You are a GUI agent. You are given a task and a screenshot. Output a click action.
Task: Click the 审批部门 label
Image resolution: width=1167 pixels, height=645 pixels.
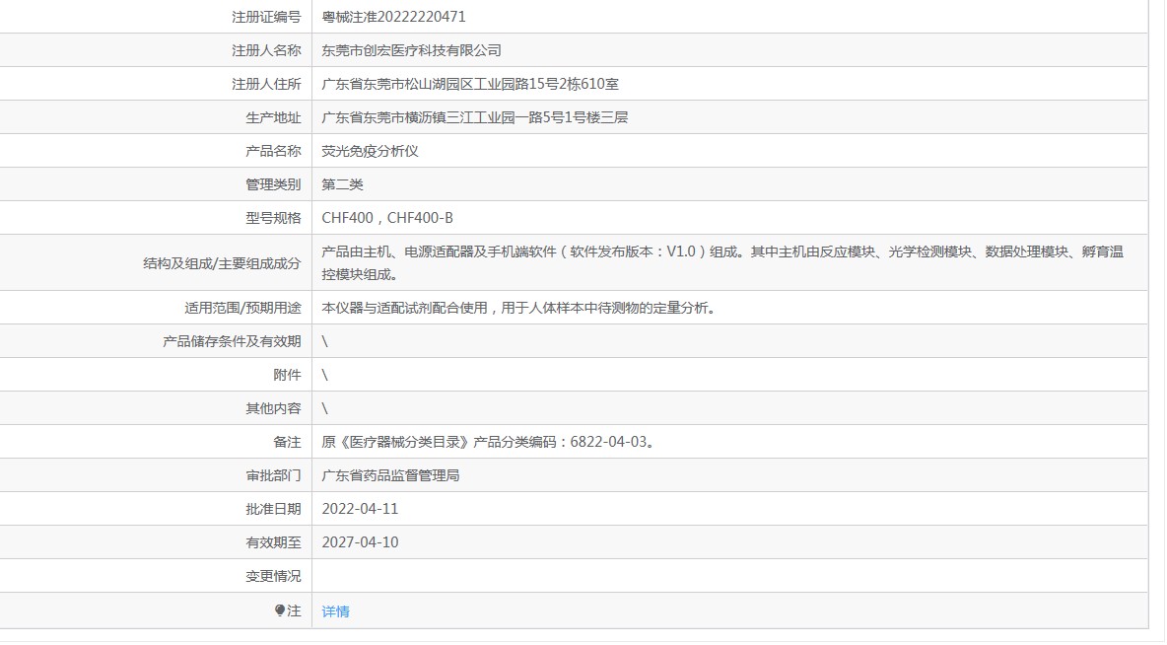[273, 475]
